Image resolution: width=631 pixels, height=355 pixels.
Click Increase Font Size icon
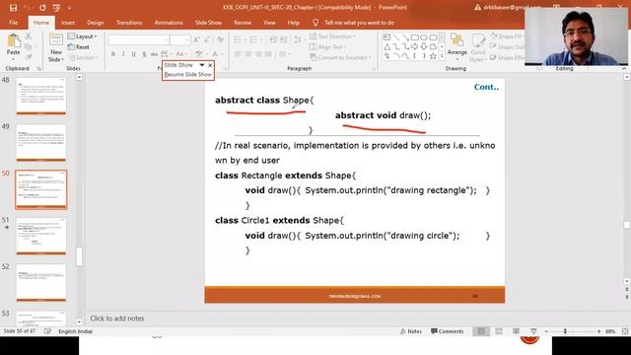point(196,39)
